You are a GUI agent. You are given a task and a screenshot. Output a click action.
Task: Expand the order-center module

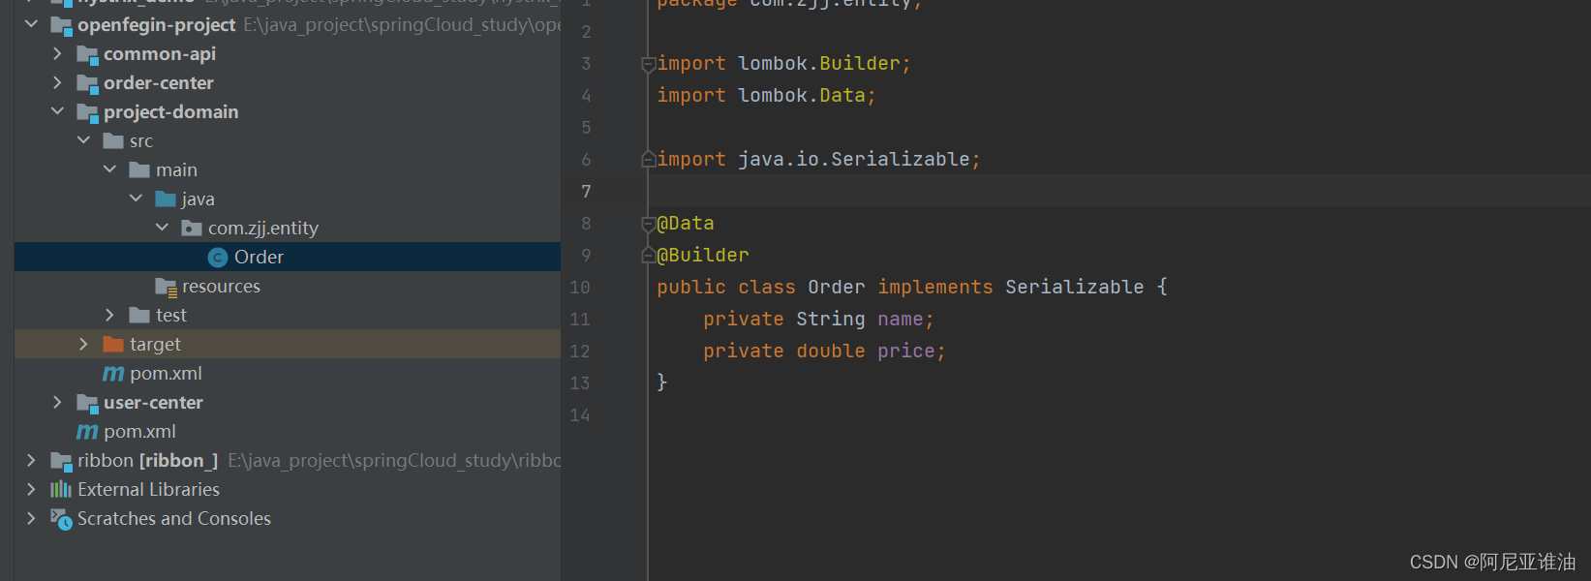coord(57,82)
